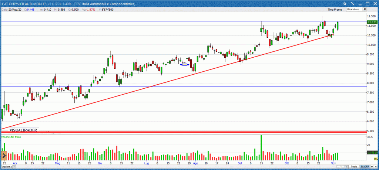Click the Nov date axis label
This screenshot has height=170, width=379.
(333, 163)
